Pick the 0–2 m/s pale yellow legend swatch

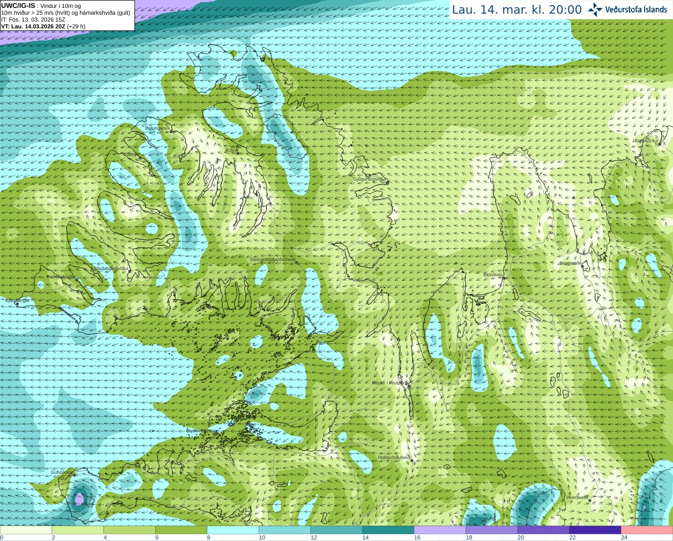(26, 529)
